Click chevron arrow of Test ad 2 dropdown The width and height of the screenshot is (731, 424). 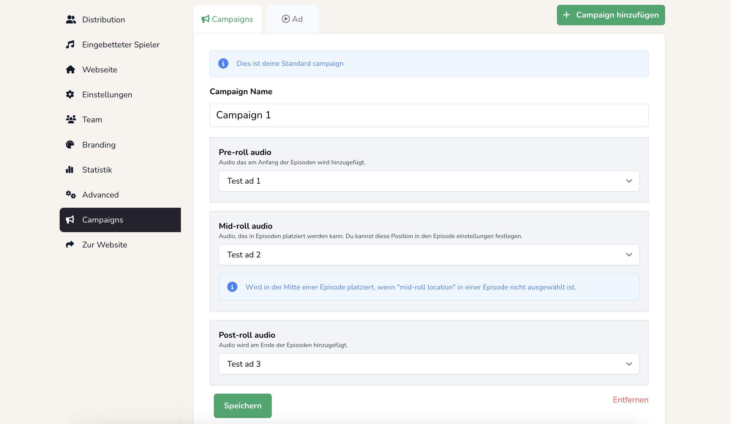[629, 255]
